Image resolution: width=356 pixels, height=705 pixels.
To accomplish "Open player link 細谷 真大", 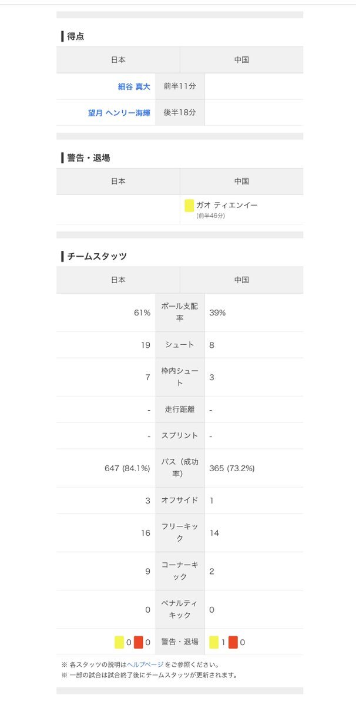I will pos(134,86).
